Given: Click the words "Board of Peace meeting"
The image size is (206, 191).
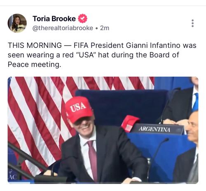Looking at the screenshot, I should [x=94, y=60].
